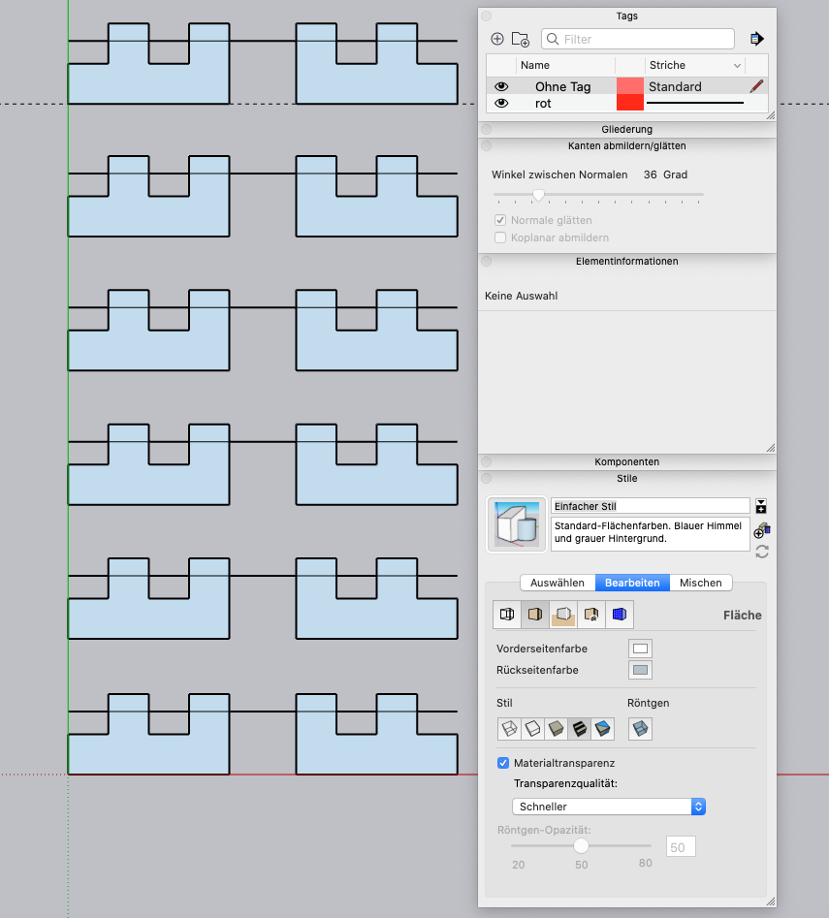
Task: Click the Rückseitenfarbe color swatch
Action: (640, 670)
